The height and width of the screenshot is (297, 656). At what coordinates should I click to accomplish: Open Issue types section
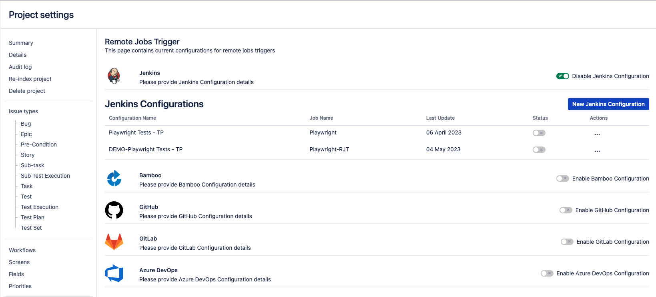23,111
